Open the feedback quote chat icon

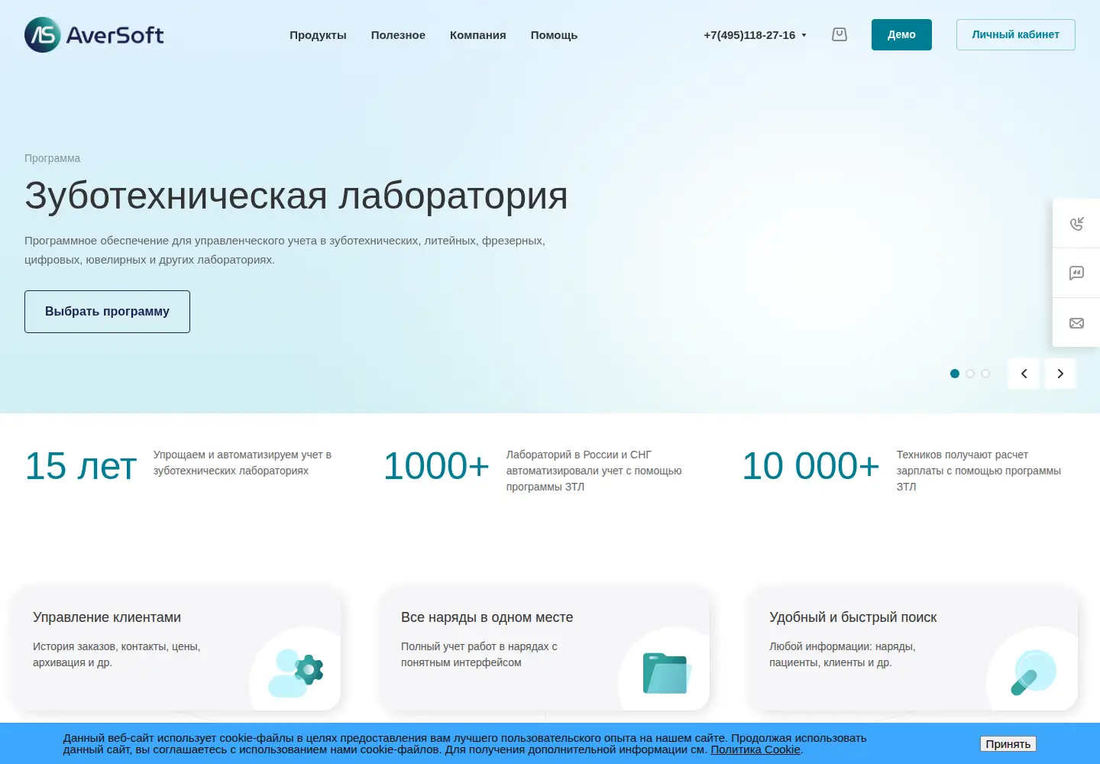pyautogui.click(x=1076, y=273)
